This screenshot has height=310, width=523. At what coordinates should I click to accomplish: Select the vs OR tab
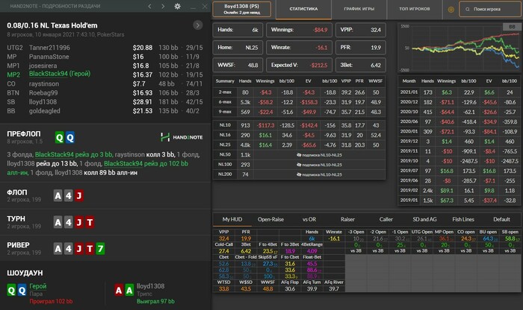point(309,219)
